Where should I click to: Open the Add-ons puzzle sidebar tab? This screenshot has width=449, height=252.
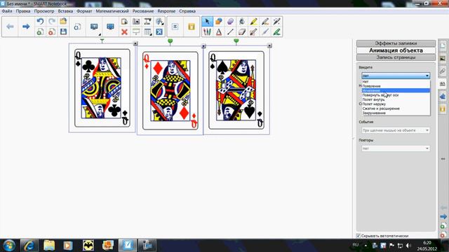click(443, 97)
